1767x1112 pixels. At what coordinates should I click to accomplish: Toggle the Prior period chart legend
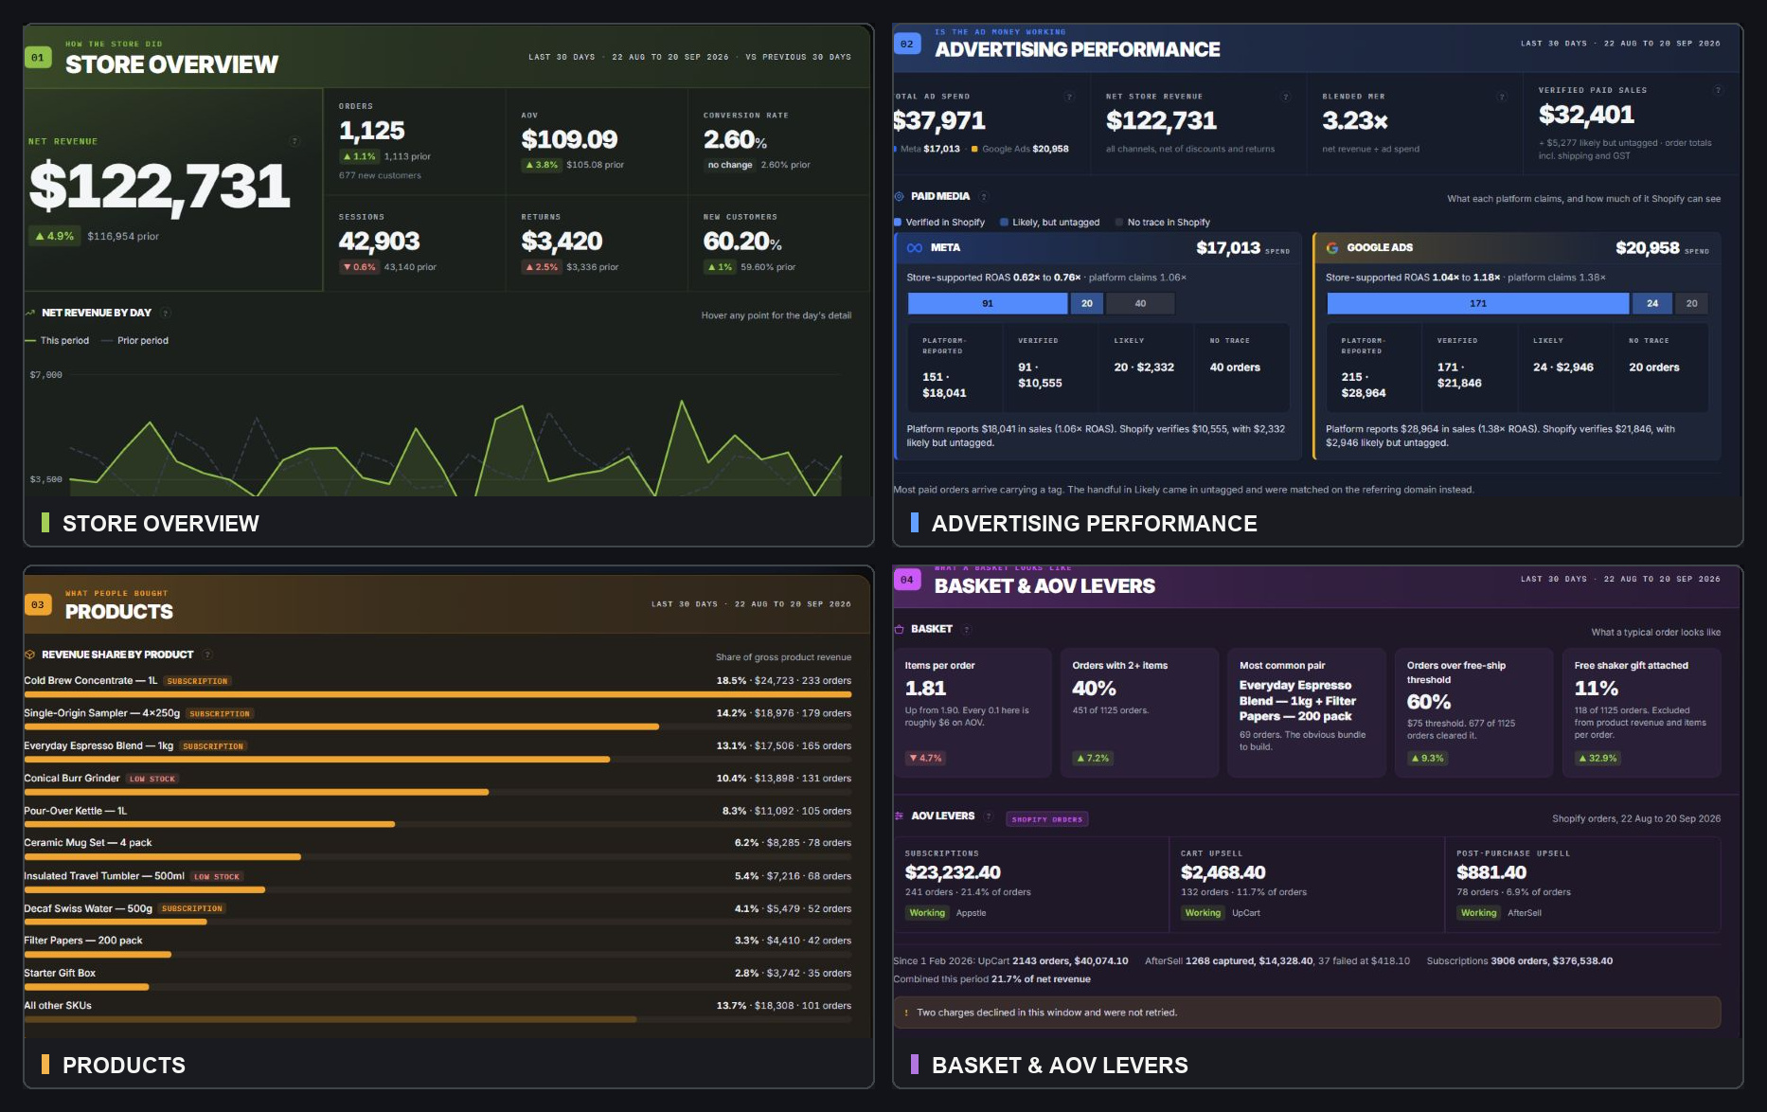click(x=134, y=341)
